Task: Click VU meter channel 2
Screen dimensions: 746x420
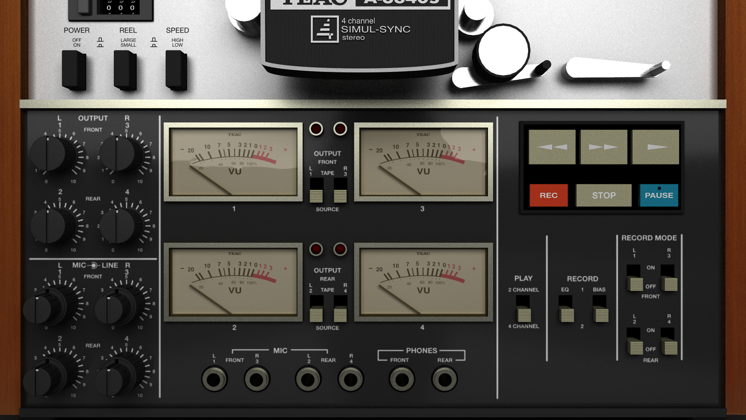Action: point(233,282)
